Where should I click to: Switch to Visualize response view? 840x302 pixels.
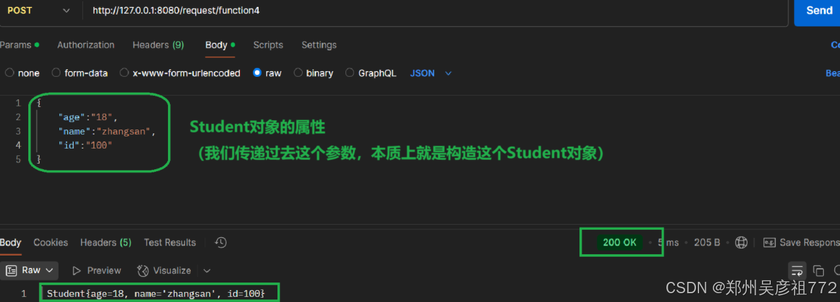click(164, 271)
